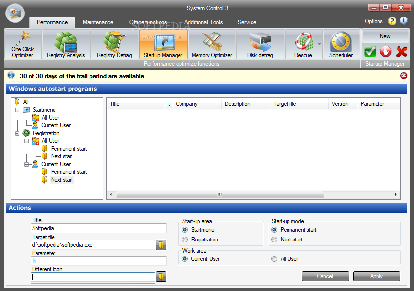Screen dimensions: 414x291
Task: Sort list by Company column
Action: pyautogui.click(x=197, y=104)
